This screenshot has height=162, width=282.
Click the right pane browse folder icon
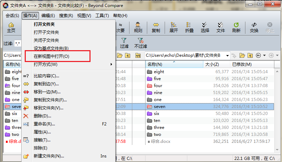click(x=242, y=55)
